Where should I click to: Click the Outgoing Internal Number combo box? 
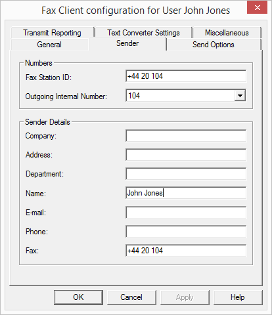(x=186, y=95)
